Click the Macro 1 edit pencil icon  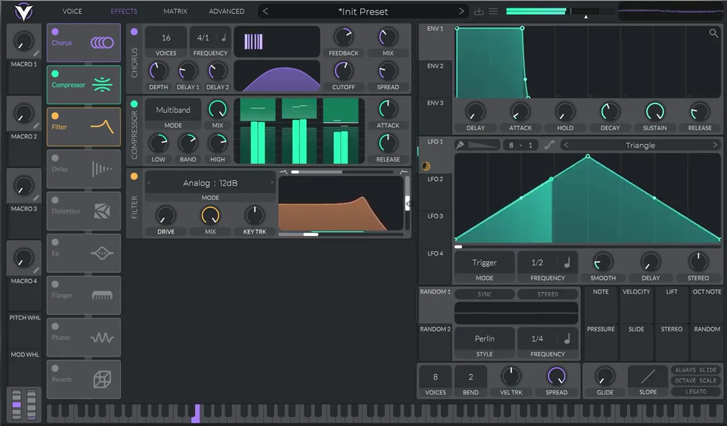[36, 53]
